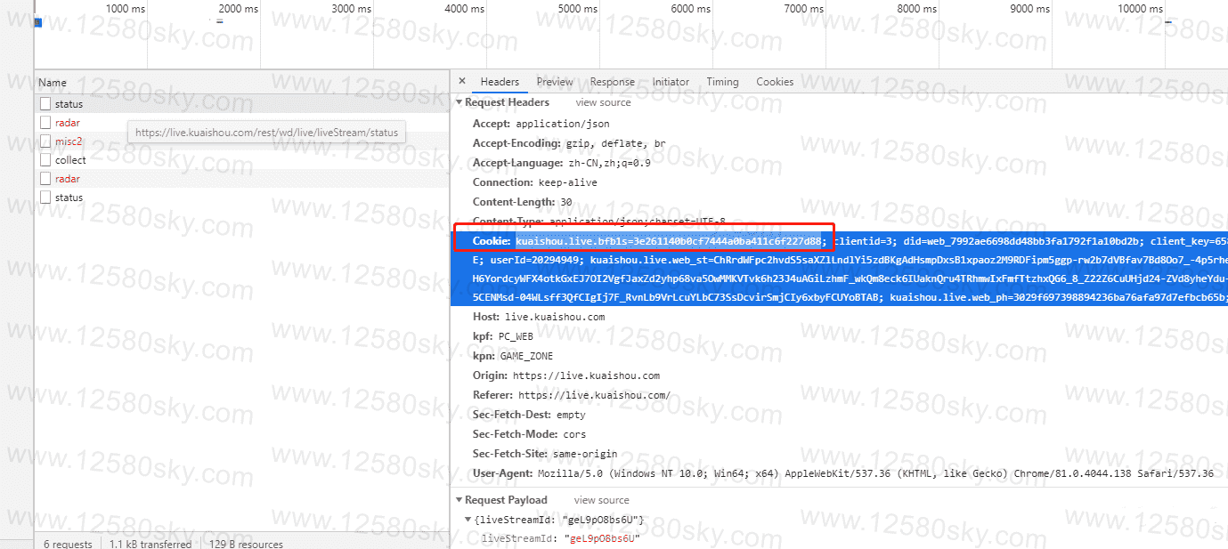Click the Name column header
1228x549 pixels.
coord(53,83)
